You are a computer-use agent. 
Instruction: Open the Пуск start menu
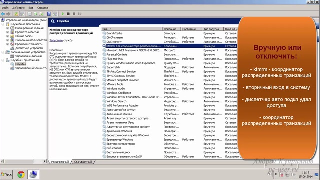(6, 174)
